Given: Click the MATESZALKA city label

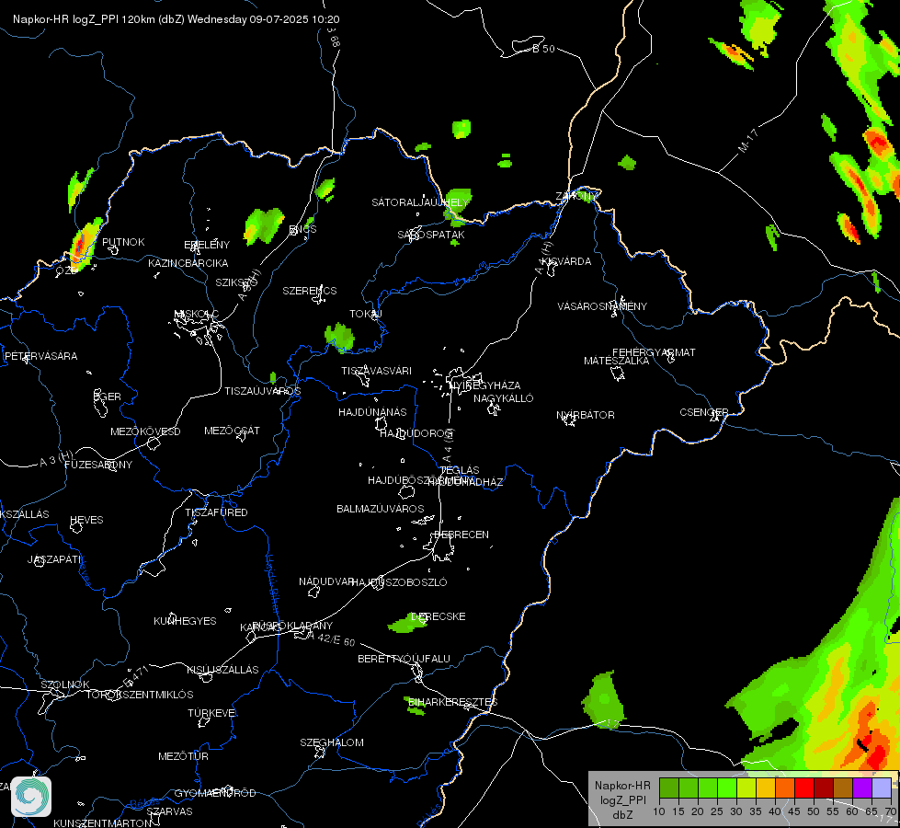Looking at the screenshot, I should tap(617, 361).
